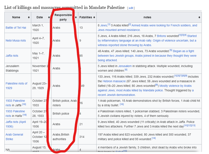Select fatalities value '9' for Nebi Musa riots
Screen dimensions: 209x154
(x=80, y=40)
